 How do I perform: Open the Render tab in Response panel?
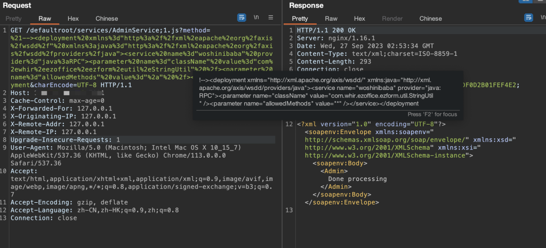pos(392,19)
